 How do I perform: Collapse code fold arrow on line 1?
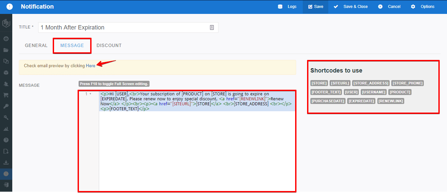[x=90, y=94]
